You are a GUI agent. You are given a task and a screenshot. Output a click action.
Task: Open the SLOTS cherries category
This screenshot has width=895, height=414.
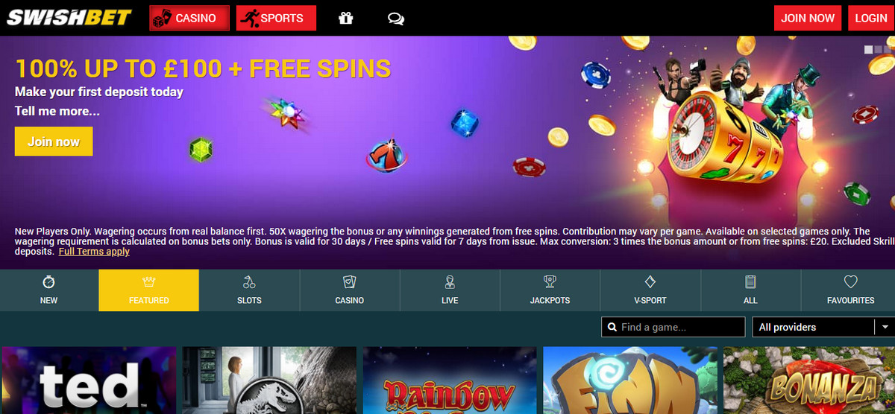pyautogui.click(x=249, y=290)
